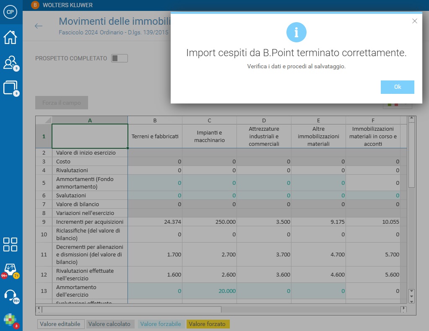429x331 pixels.
Task: Select column header C
Action: click(209, 120)
